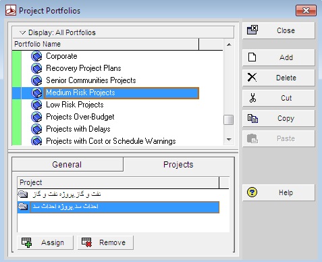322x262 pixels.
Task: Click the X icon on Delete
Action: coord(252,78)
